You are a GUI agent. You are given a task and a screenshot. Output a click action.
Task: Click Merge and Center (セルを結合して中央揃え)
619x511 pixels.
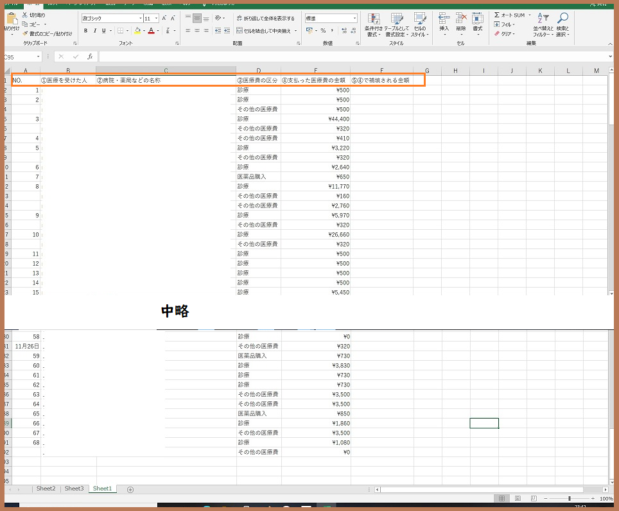coord(264,30)
